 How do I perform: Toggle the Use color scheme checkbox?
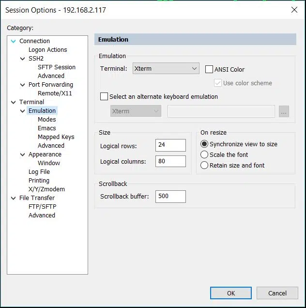pyautogui.click(x=218, y=83)
